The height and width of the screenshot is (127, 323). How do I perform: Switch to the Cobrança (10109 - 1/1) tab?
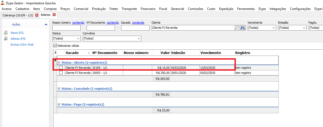click(18, 15)
